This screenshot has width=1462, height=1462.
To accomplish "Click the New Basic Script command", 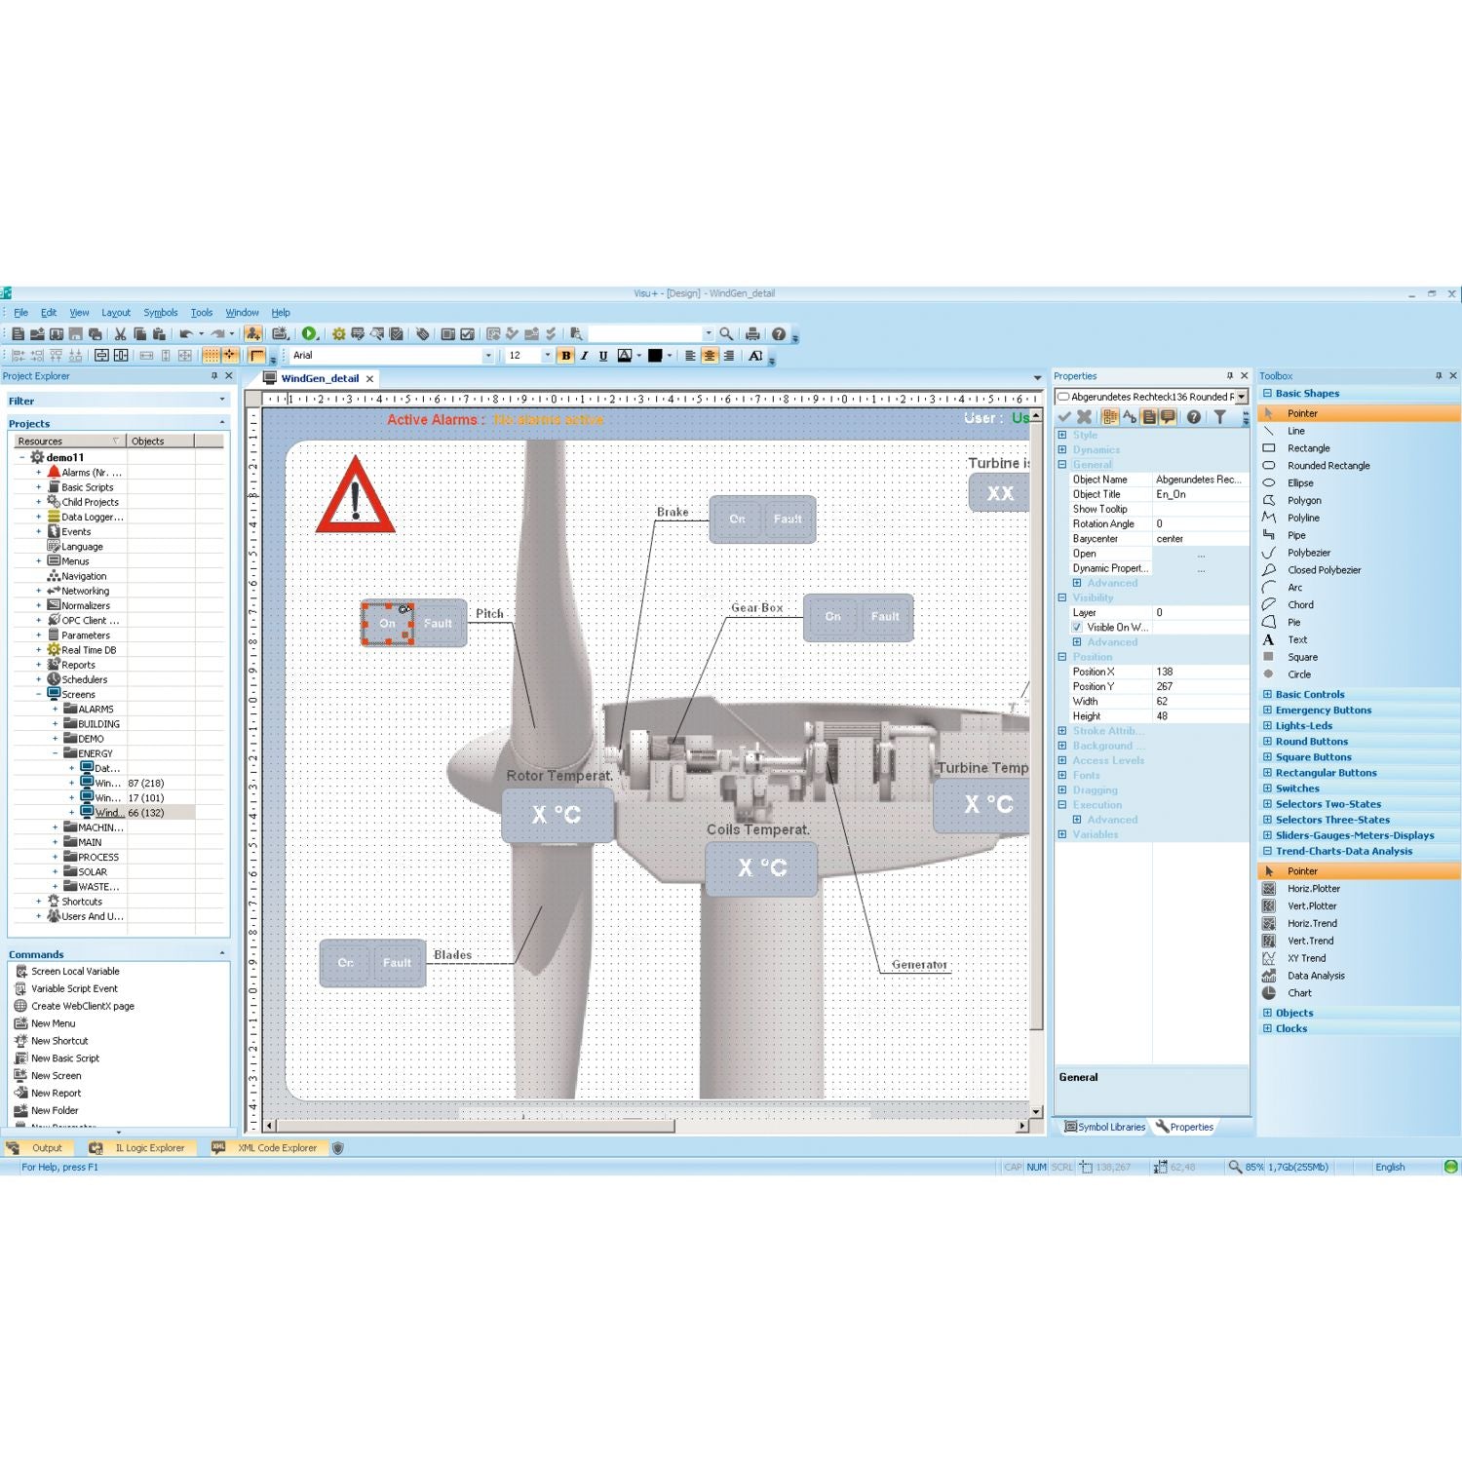I will click(x=64, y=1058).
